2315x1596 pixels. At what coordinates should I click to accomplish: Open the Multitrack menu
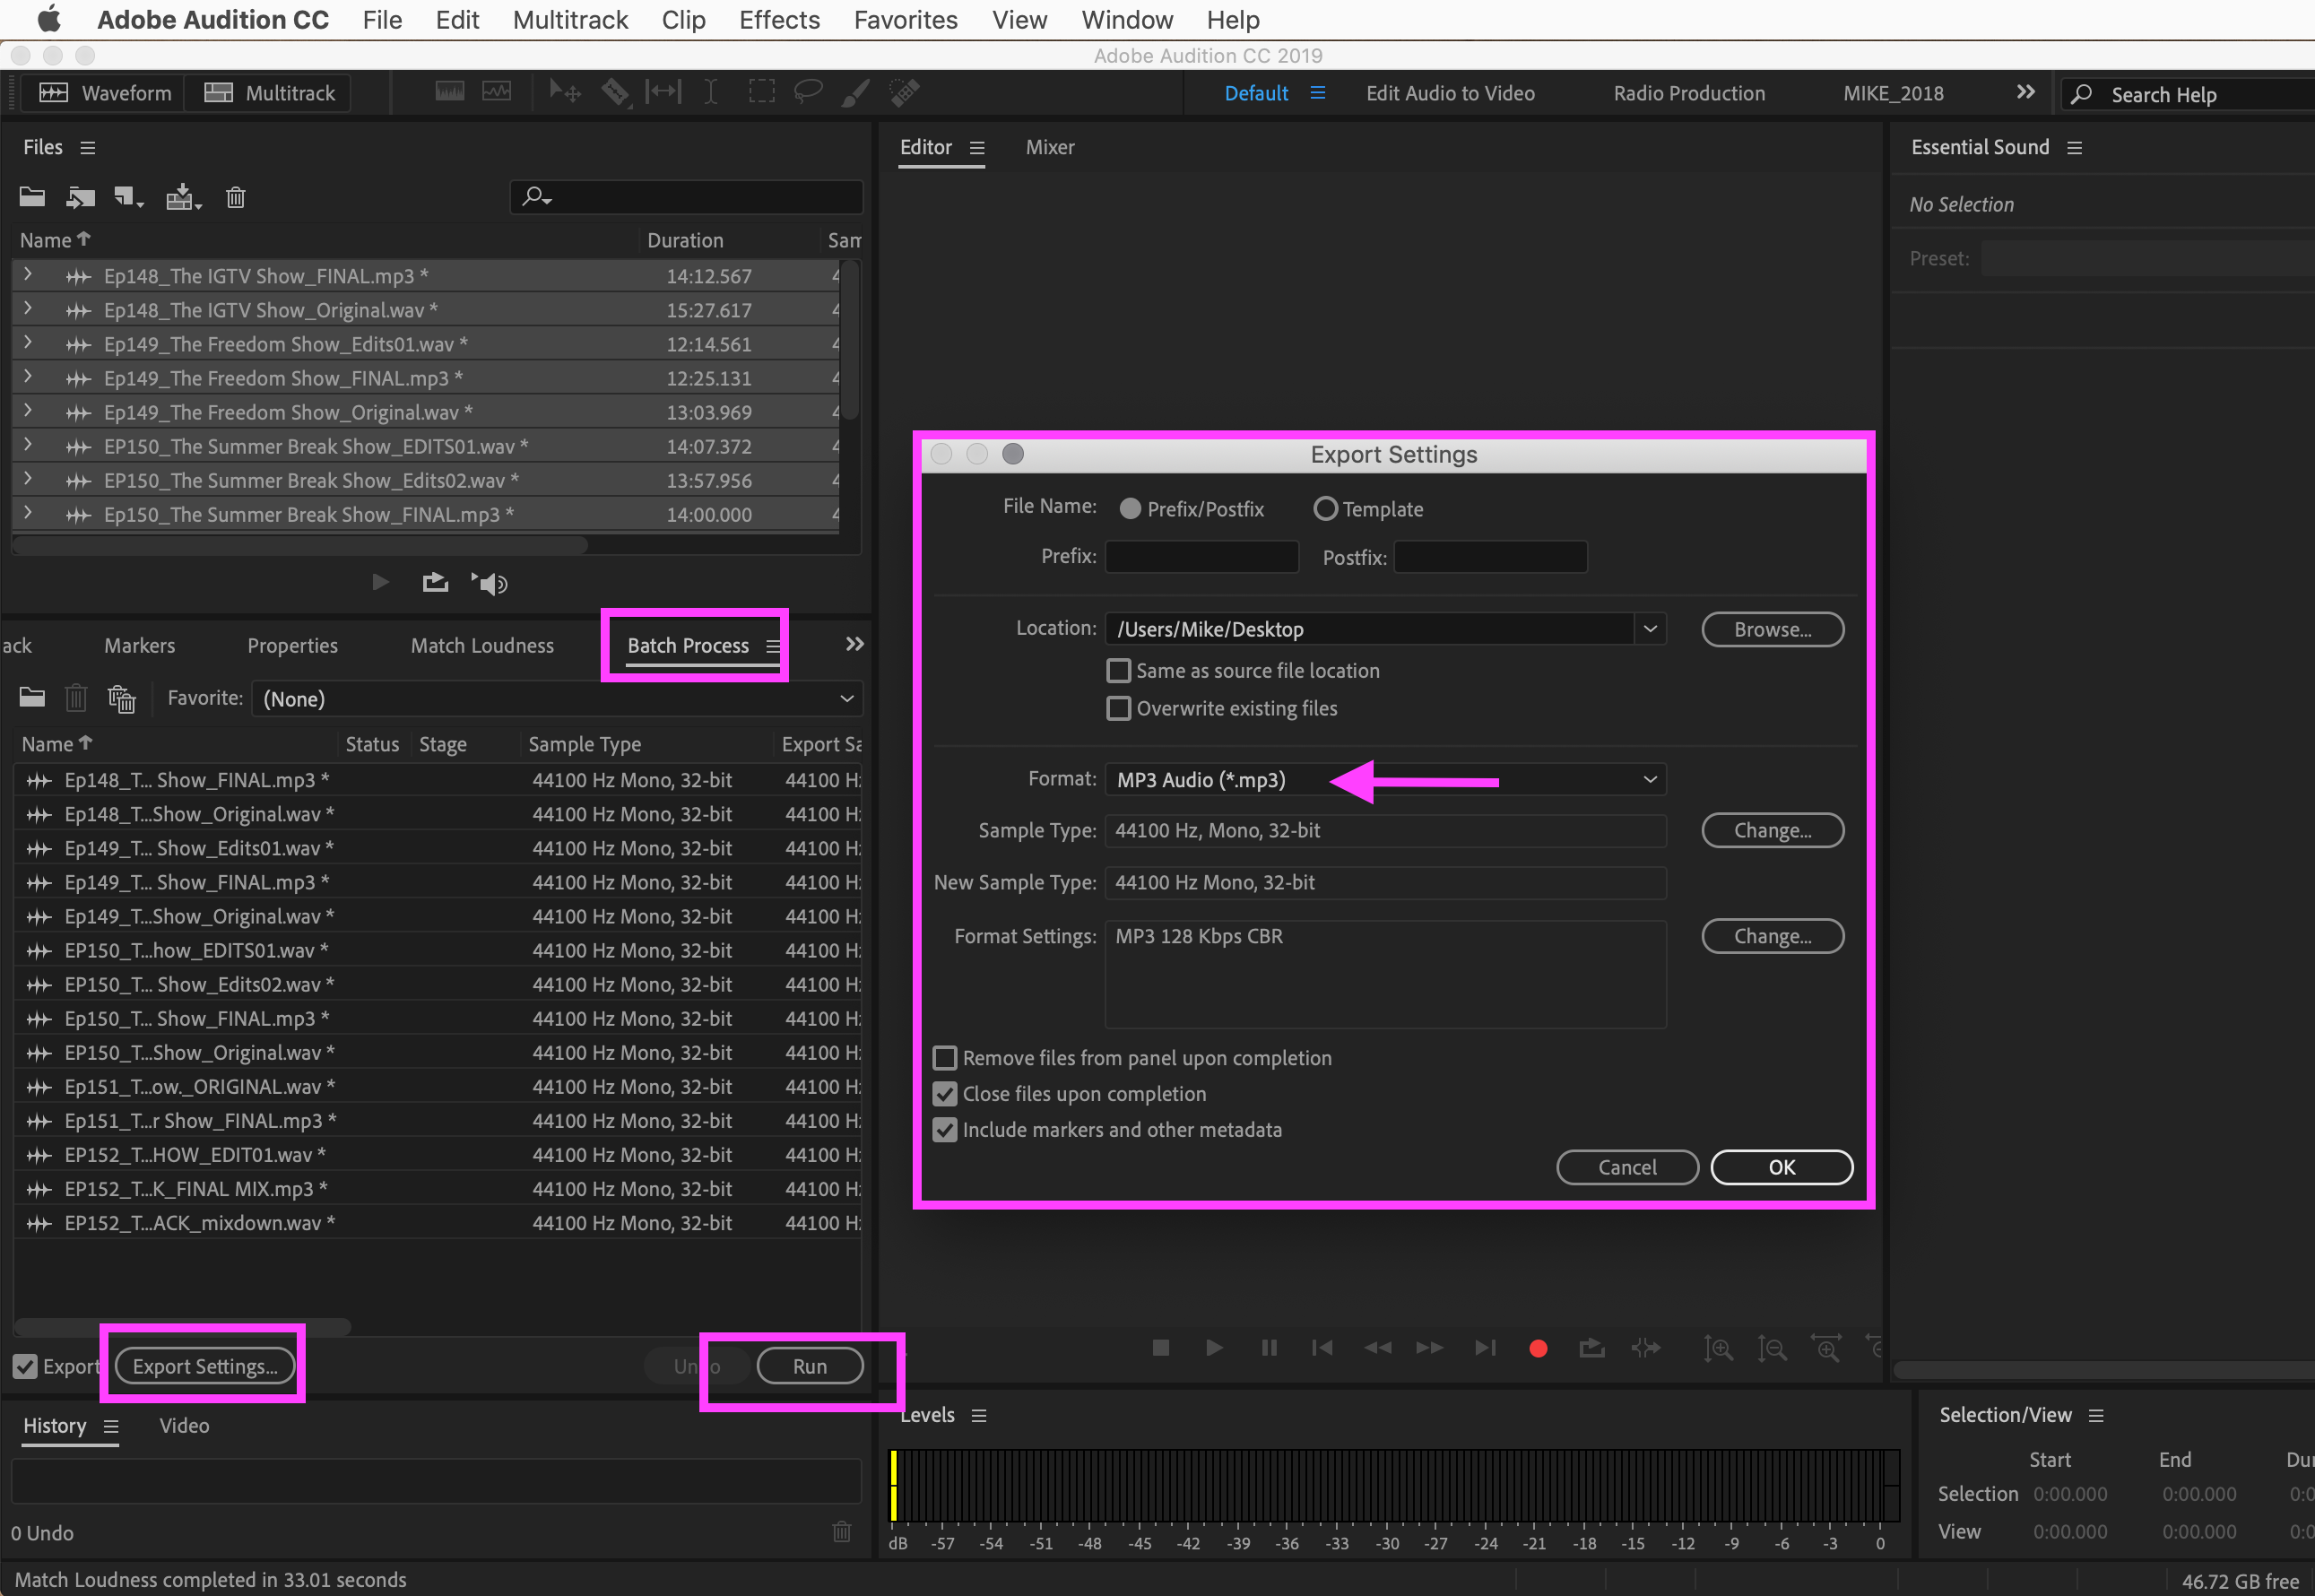(570, 20)
